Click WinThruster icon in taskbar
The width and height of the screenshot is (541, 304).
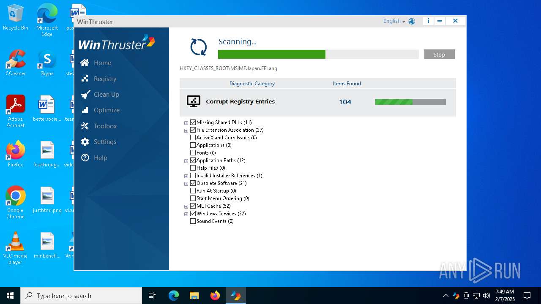pos(235,296)
